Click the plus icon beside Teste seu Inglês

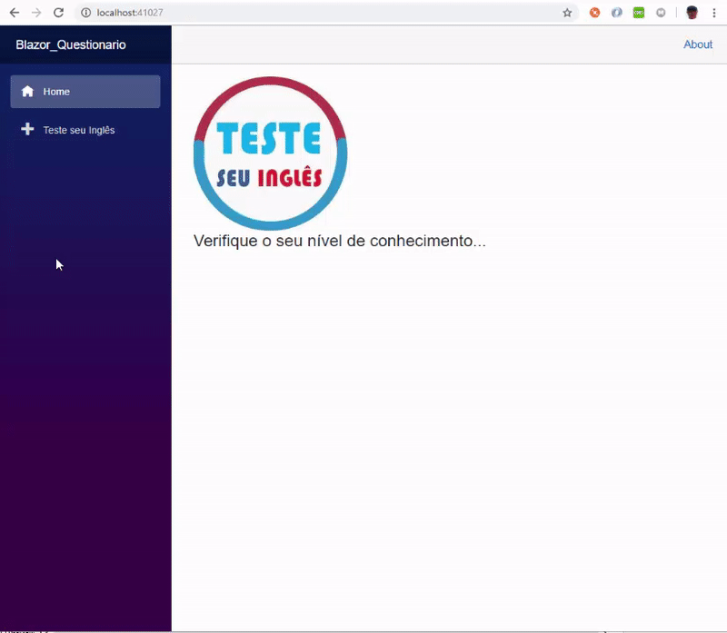point(27,129)
